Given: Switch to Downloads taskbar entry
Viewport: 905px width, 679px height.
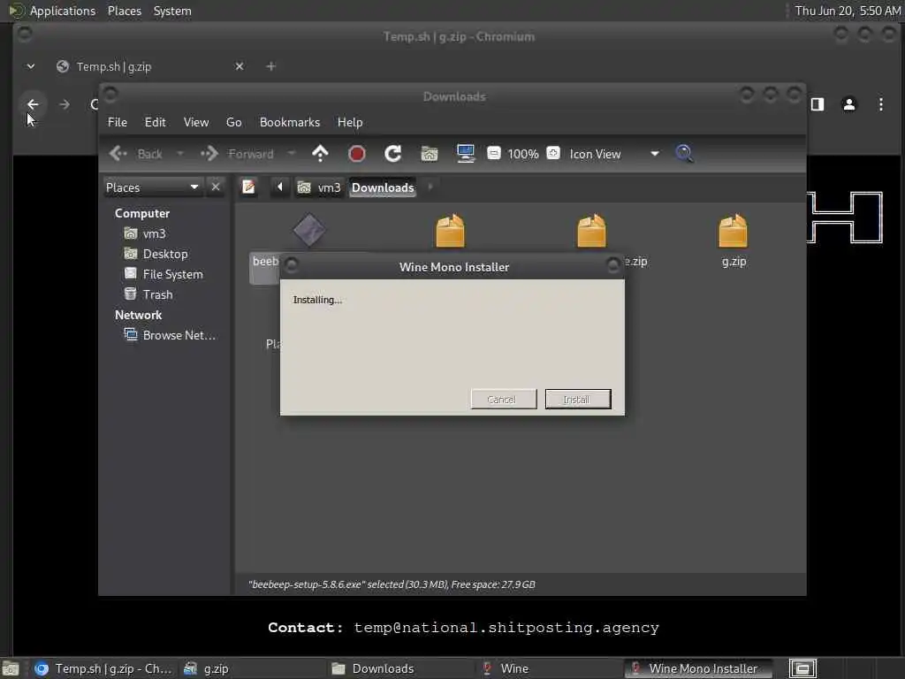Looking at the screenshot, I should (401, 668).
